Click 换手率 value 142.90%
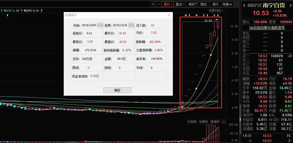293x143 pixels. [x=157, y=59]
